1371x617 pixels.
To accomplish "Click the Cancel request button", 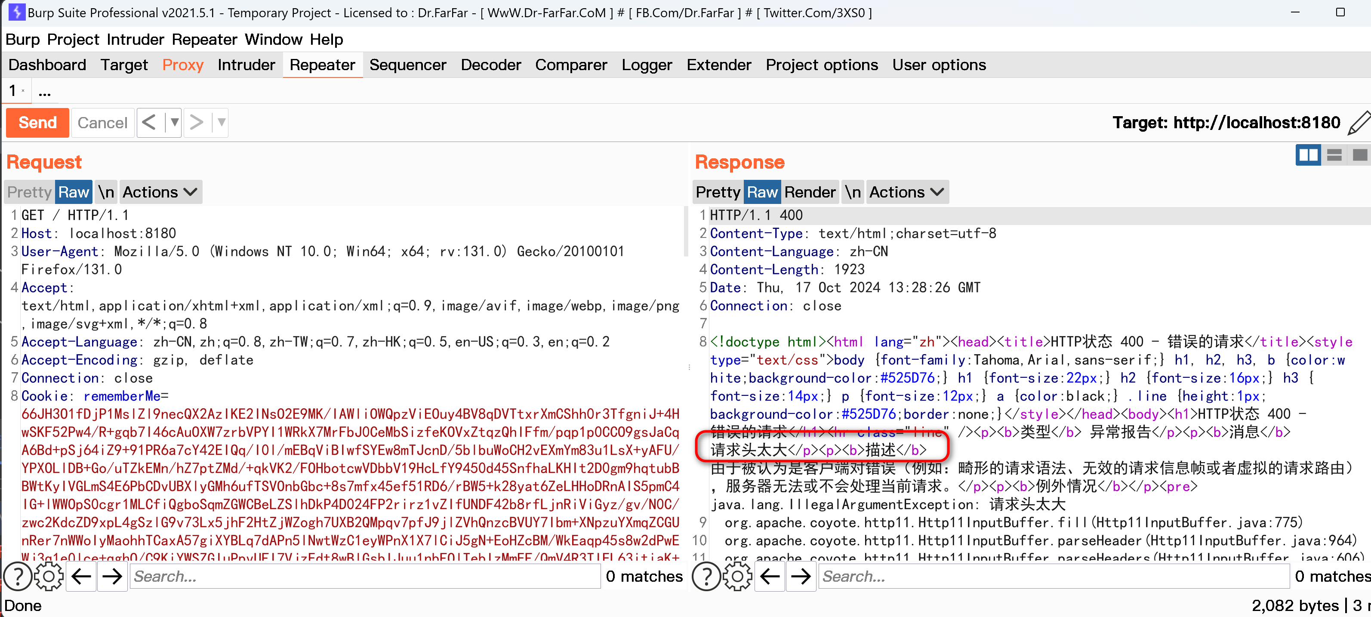I will pos(102,123).
